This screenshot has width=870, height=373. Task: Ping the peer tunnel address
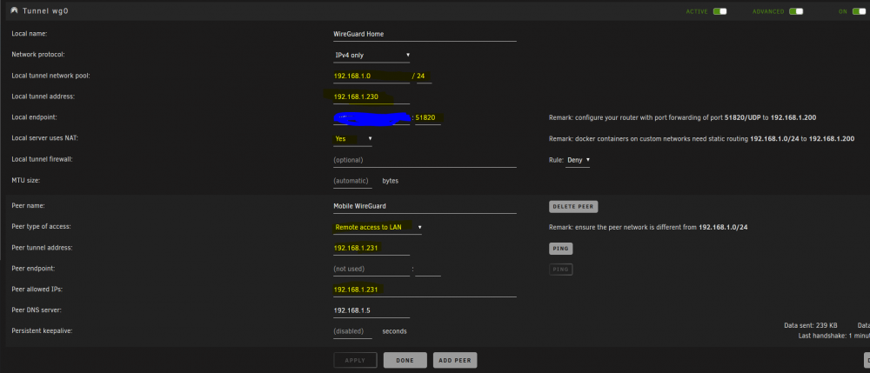560,249
